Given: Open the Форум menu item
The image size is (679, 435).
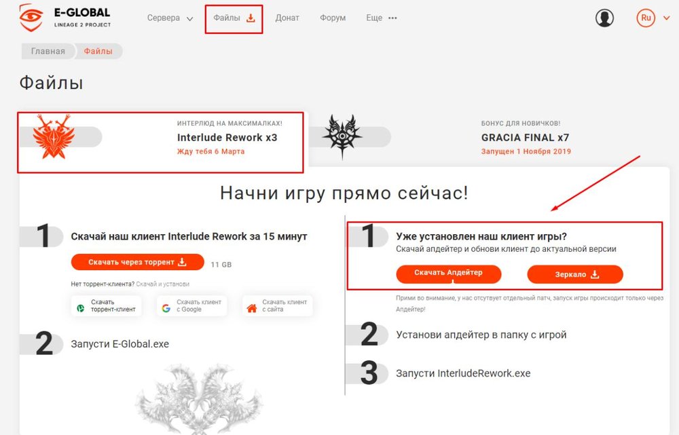Looking at the screenshot, I should (333, 18).
